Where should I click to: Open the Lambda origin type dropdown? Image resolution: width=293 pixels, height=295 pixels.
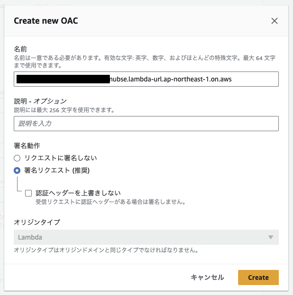[x=146, y=237]
